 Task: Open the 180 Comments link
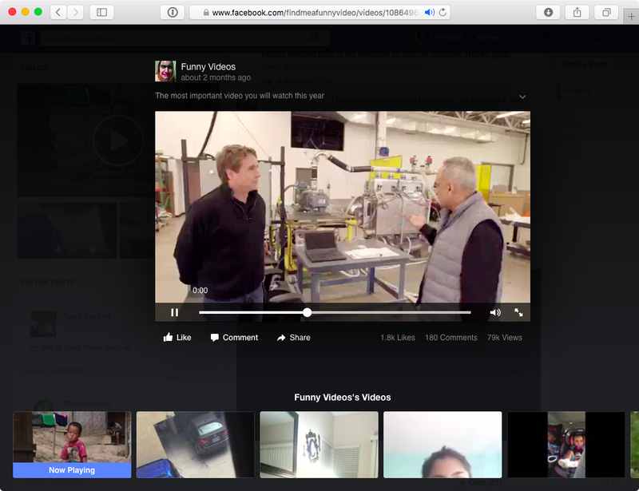click(451, 338)
